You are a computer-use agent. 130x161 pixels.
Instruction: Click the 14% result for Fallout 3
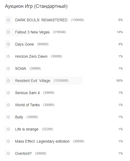click(120, 32)
